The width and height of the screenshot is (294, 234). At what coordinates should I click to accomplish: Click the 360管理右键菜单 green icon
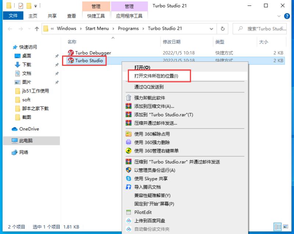[x=128, y=151]
